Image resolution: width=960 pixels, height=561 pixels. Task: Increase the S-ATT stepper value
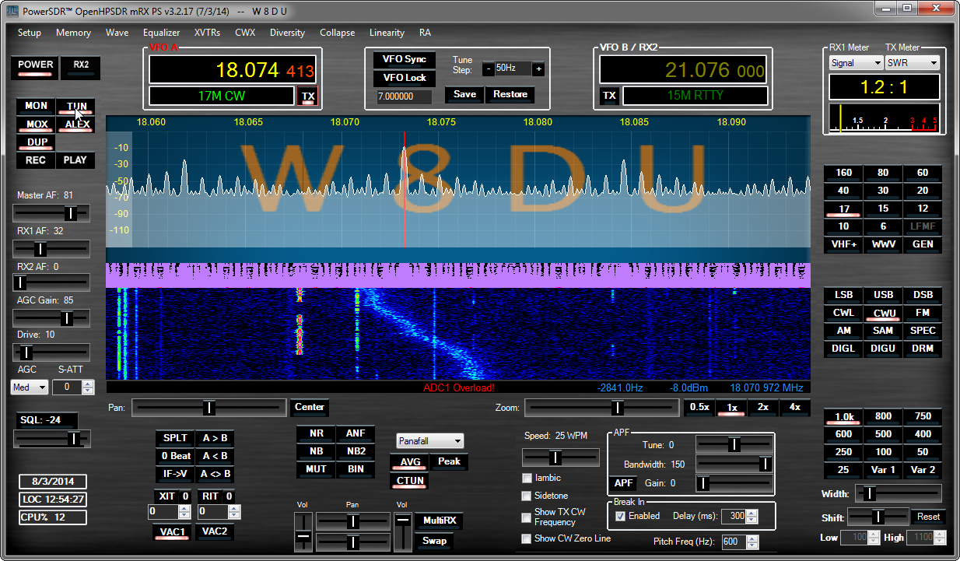pyautogui.click(x=89, y=384)
